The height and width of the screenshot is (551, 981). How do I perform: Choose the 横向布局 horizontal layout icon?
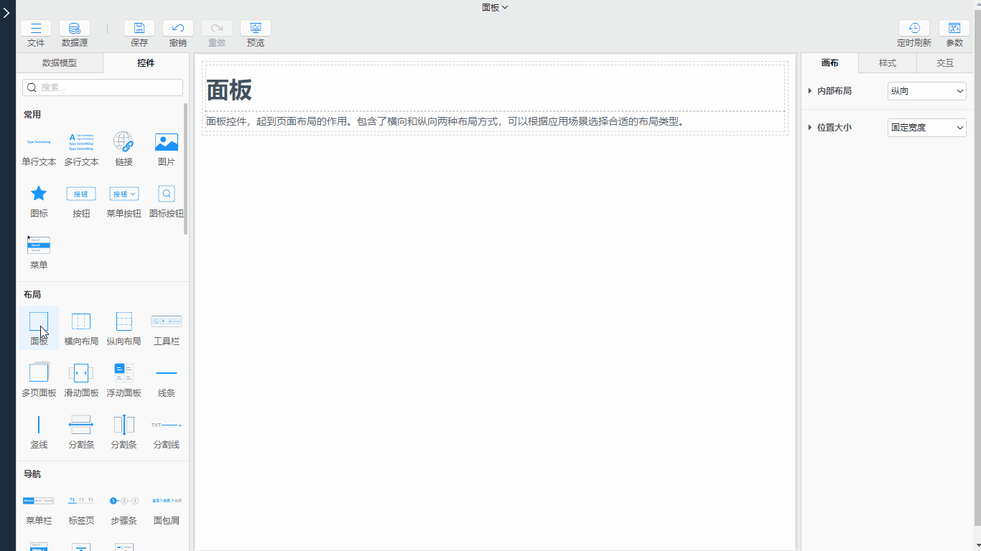81,321
